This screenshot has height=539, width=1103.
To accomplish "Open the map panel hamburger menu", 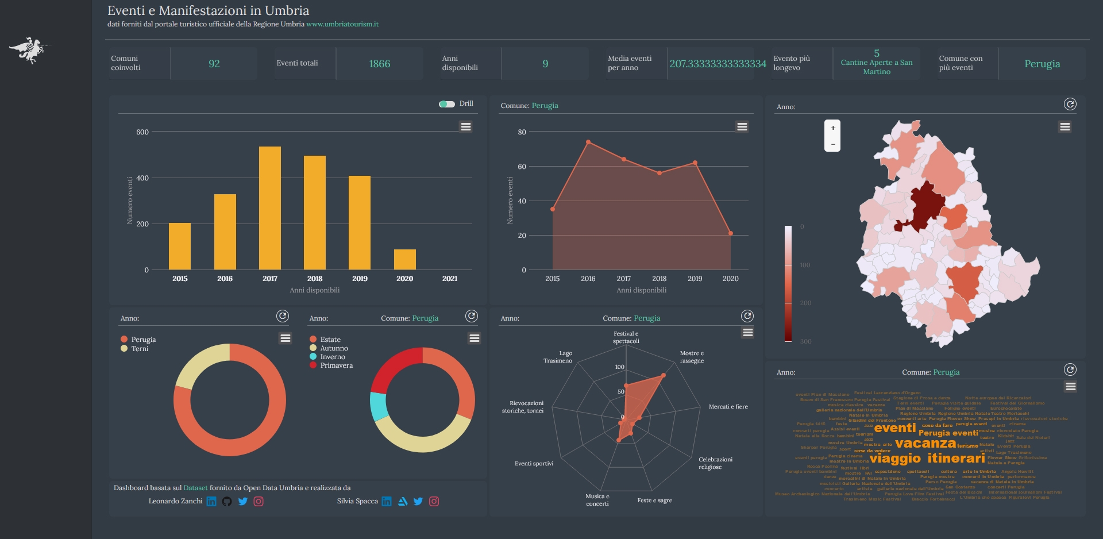I will click(x=1065, y=126).
